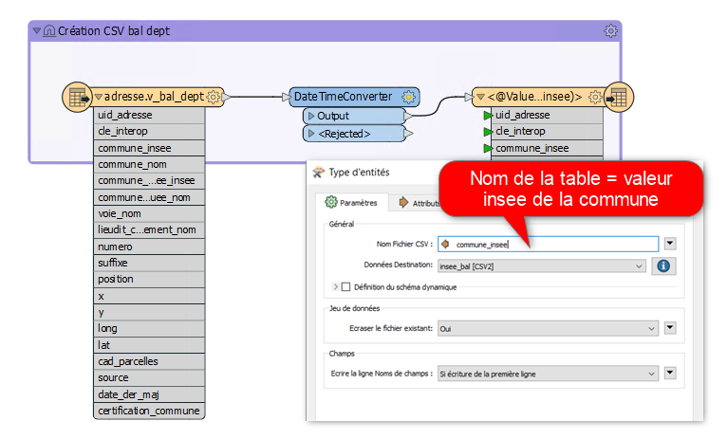Screen dimensions: 727x439
Task: Select cle_interop in the writer attribute list
Action: (x=547, y=132)
